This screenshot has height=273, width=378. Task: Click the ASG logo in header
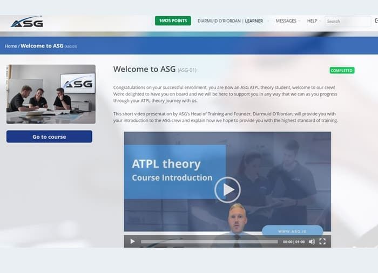coord(27,22)
